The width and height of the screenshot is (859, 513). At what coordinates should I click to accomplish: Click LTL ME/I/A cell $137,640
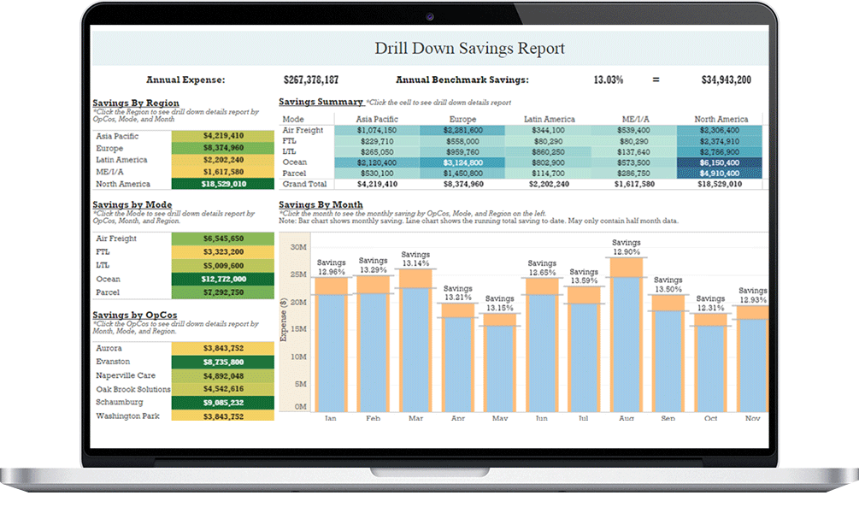point(633,152)
